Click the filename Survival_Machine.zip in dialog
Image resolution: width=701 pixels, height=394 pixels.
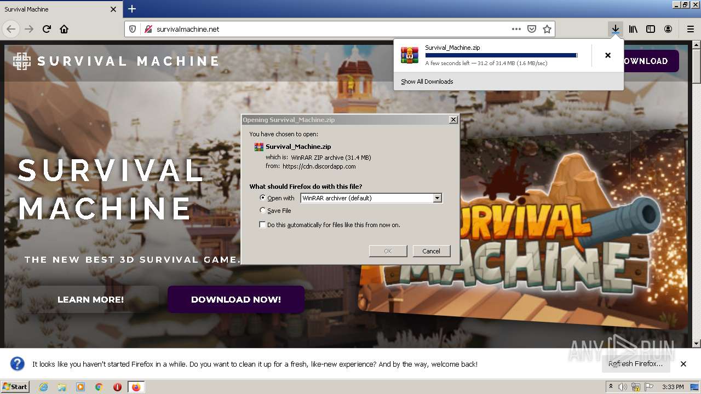(x=298, y=147)
